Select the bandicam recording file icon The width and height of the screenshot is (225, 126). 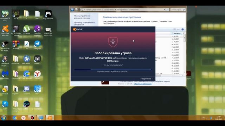point(48,32)
